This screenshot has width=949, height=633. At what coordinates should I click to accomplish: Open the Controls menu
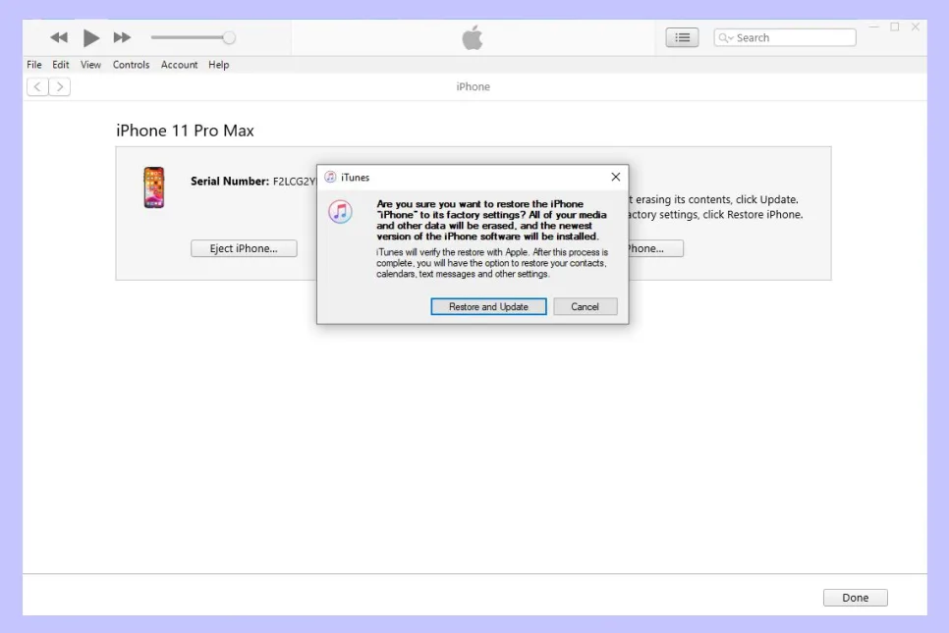click(131, 65)
